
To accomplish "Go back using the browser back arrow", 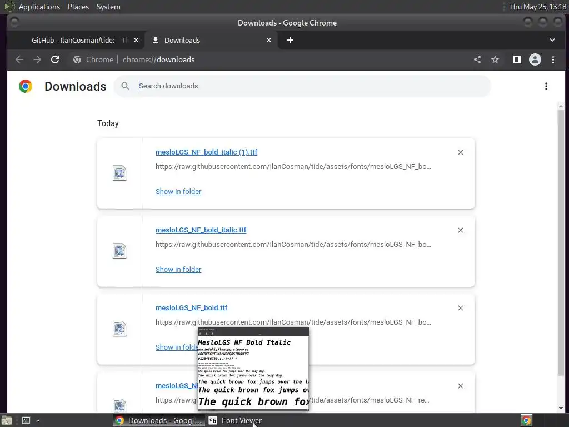I will [19, 59].
